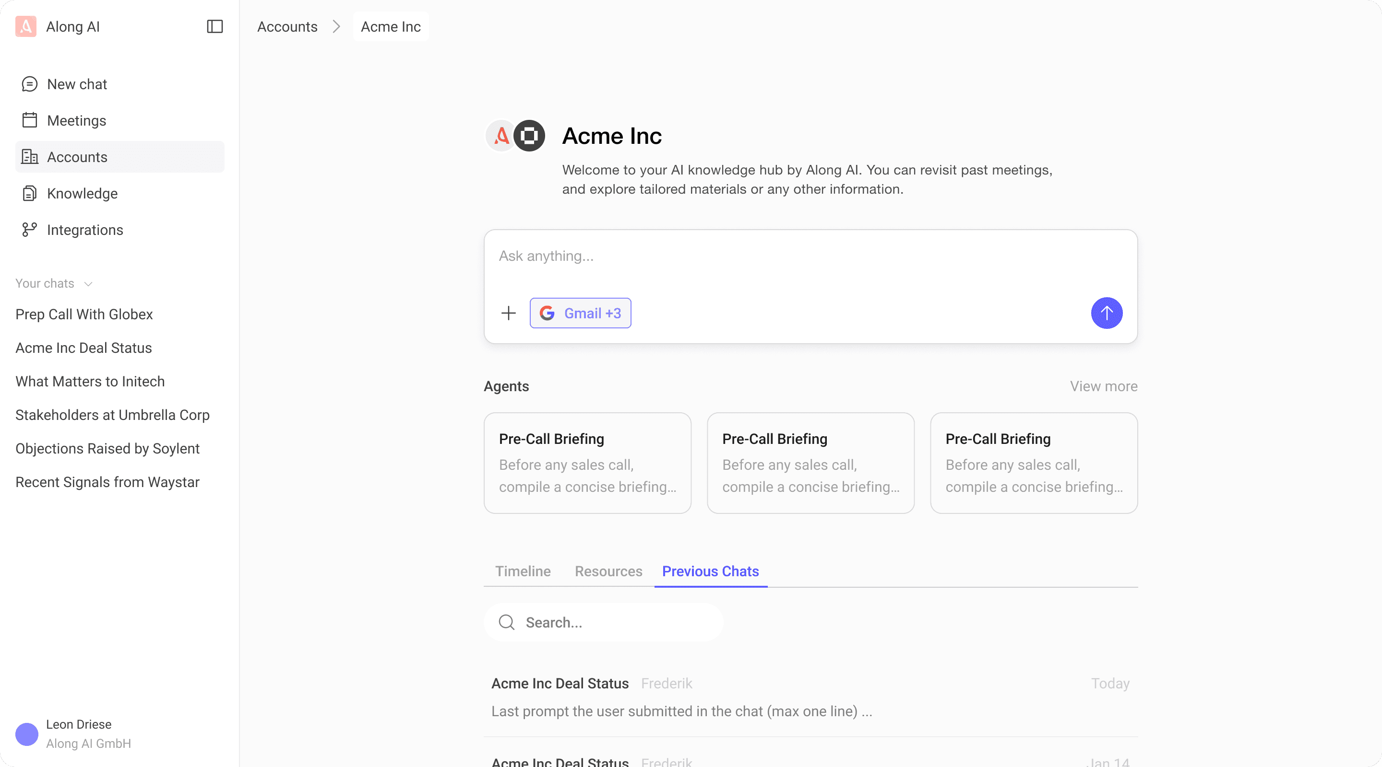Collapse the Your chats section
The image size is (1382, 767).
tap(88, 283)
